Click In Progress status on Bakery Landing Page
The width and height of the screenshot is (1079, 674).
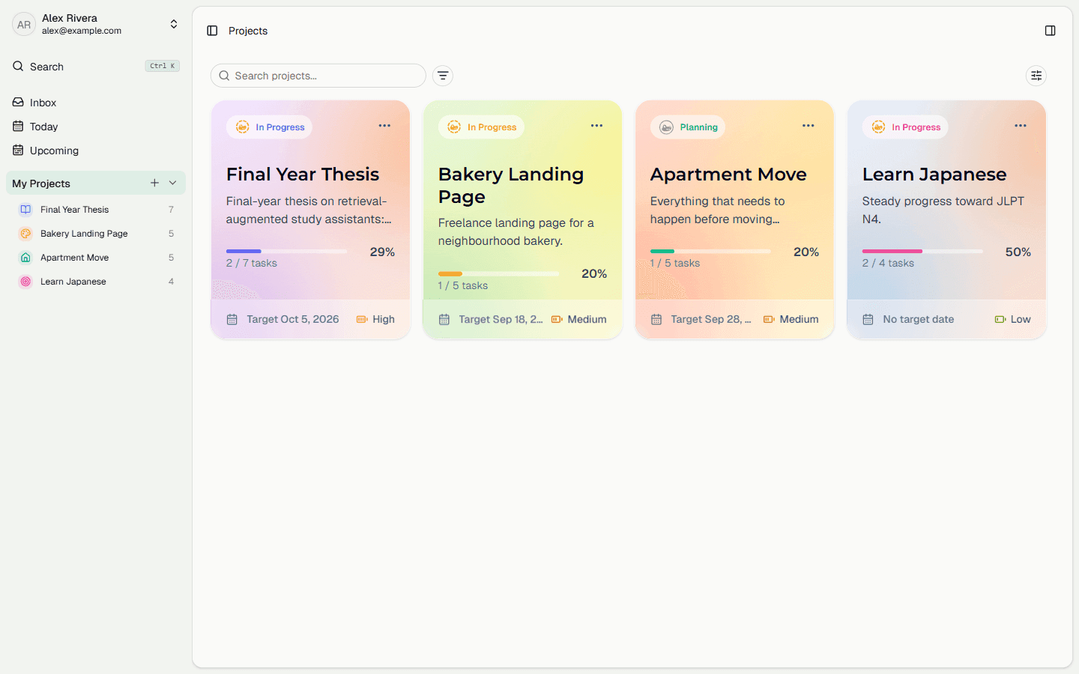click(x=482, y=127)
